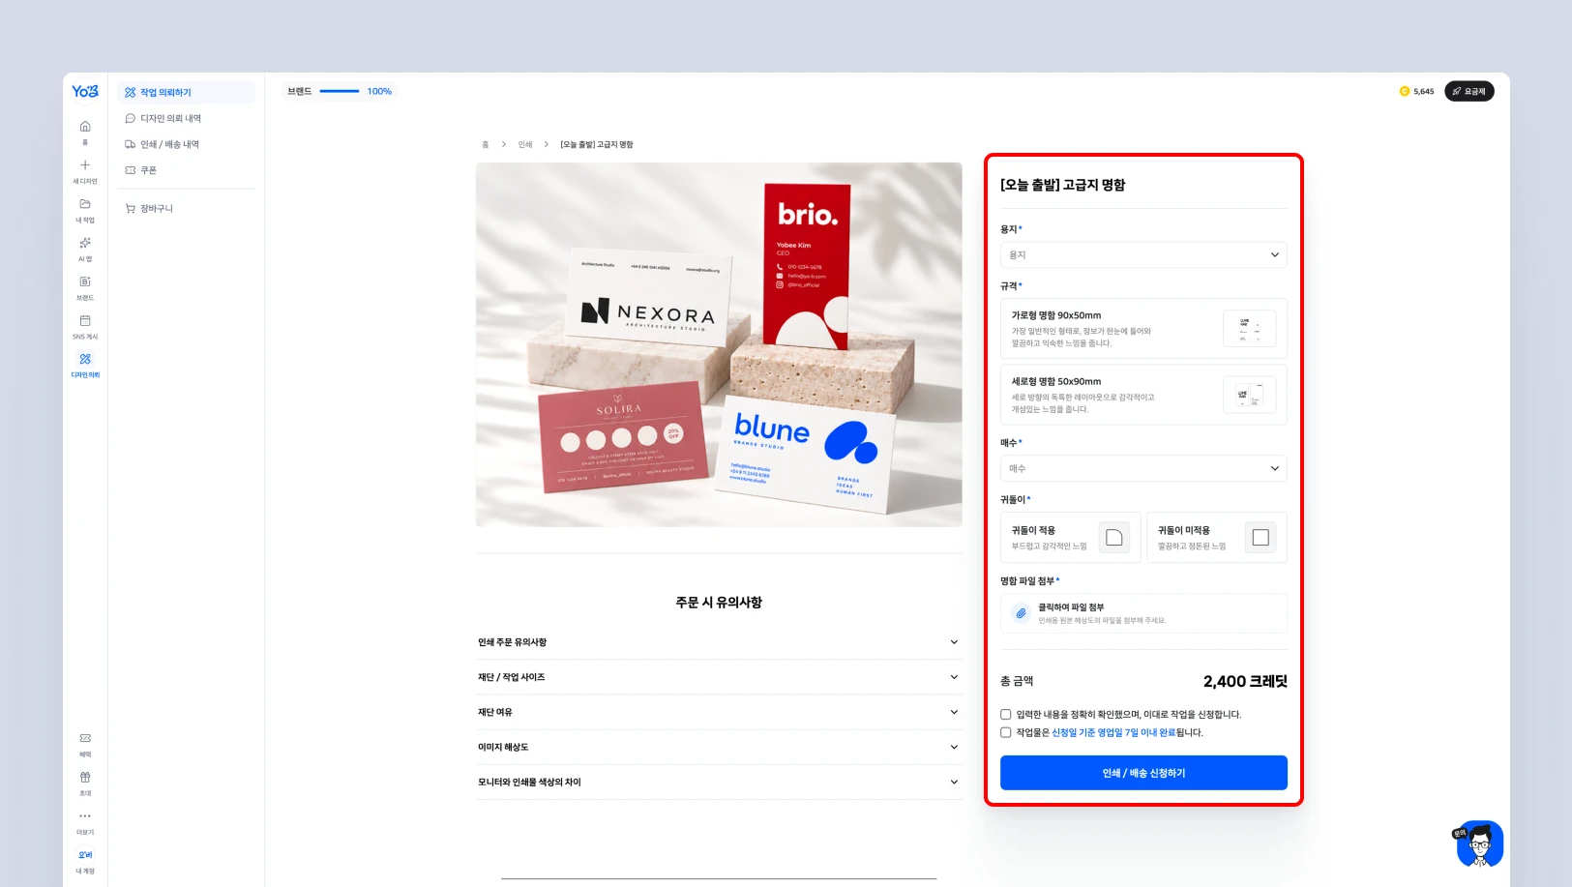
Task: Open the 초대 gift icon
Action: (85, 777)
